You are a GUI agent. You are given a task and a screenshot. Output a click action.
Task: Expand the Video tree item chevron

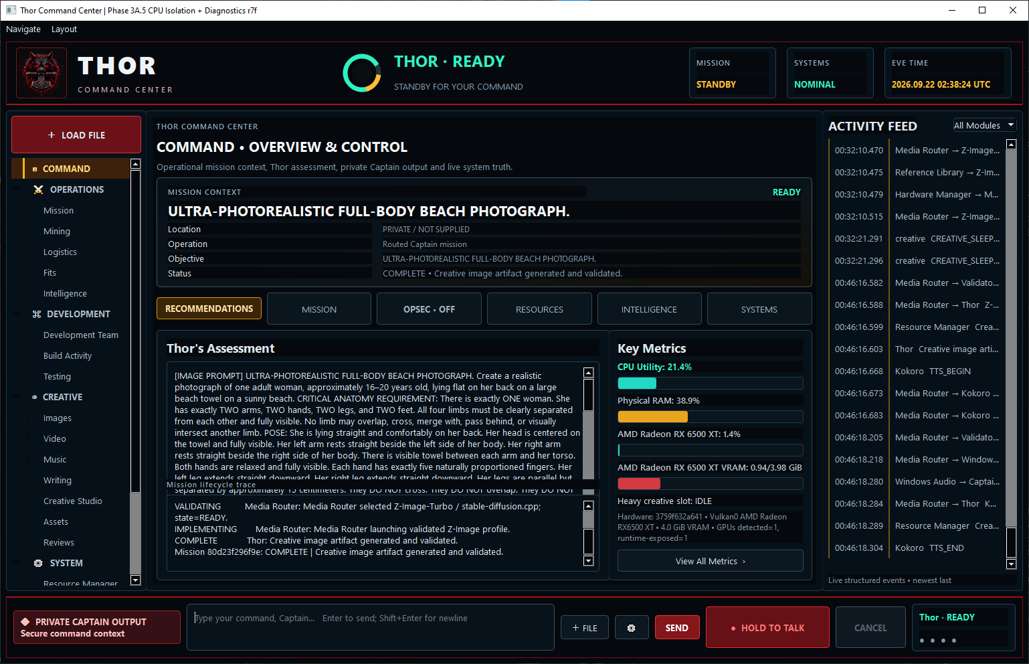tap(29, 438)
